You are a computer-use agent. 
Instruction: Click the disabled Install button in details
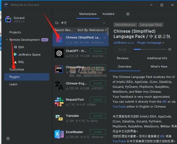point(122,49)
